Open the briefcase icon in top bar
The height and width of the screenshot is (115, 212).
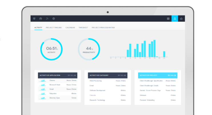41,19
